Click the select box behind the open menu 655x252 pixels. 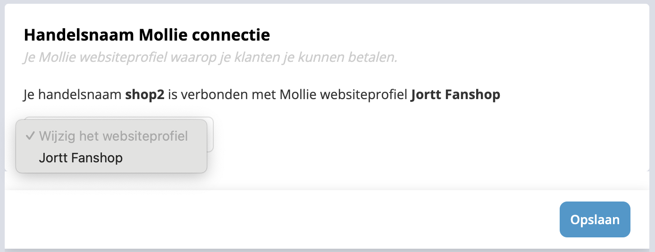point(210,135)
